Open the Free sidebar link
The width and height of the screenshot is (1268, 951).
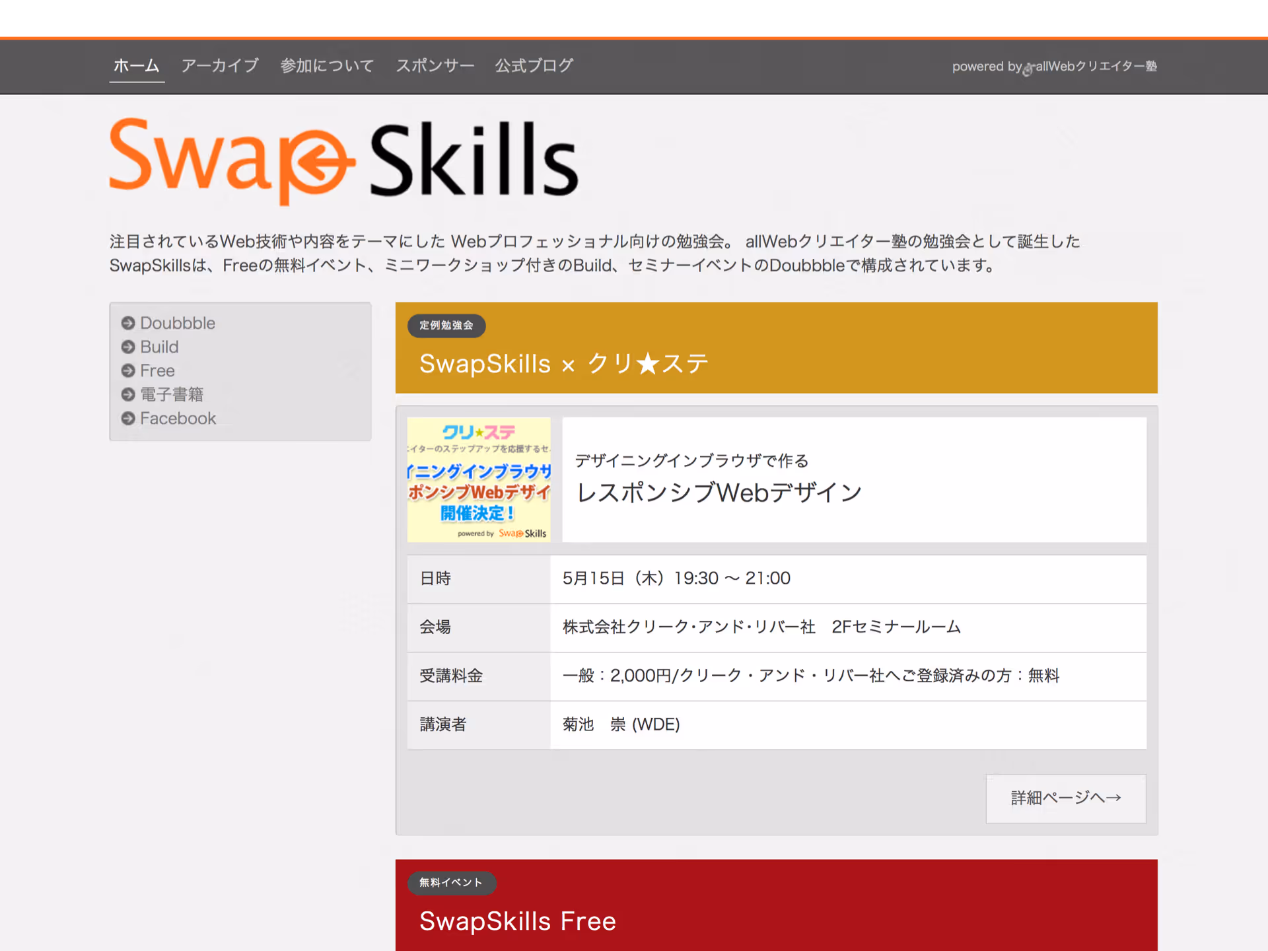tap(157, 370)
